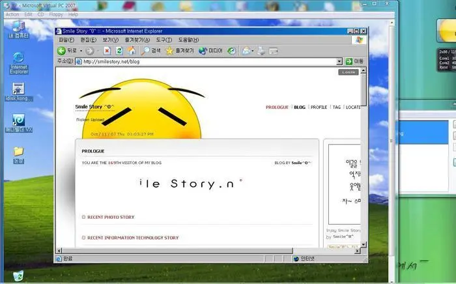Open the Media (미디어) toolbar button
The image size is (456, 284).
(210, 51)
